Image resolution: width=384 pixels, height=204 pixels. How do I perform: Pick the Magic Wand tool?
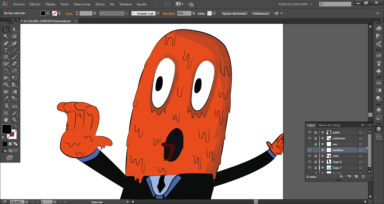point(6,36)
